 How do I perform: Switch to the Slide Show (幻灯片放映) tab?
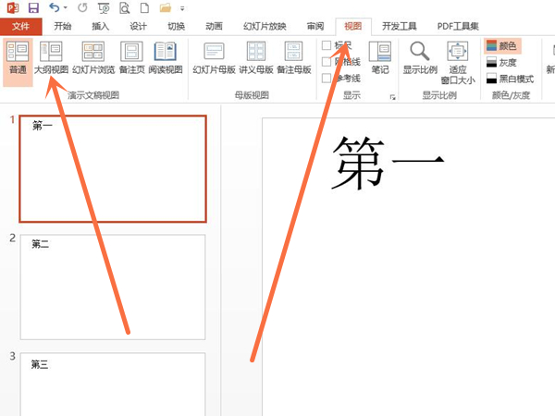coord(267,26)
